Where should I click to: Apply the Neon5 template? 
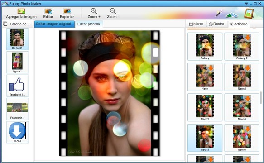(205, 138)
